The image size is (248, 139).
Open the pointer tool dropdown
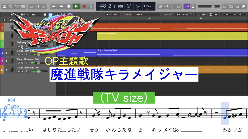(109, 14)
